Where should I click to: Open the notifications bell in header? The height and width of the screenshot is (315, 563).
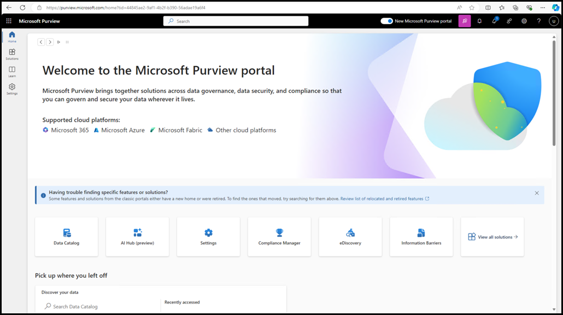[x=479, y=21]
